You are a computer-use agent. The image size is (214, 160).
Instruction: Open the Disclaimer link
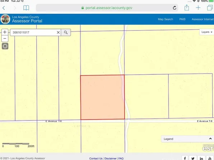point(110,158)
